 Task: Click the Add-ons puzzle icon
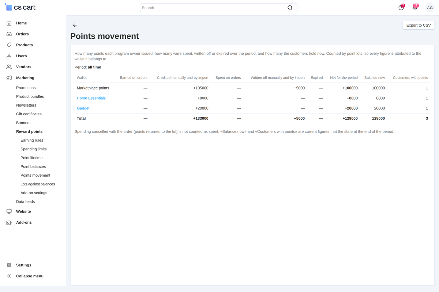pyautogui.click(x=9, y=222)
